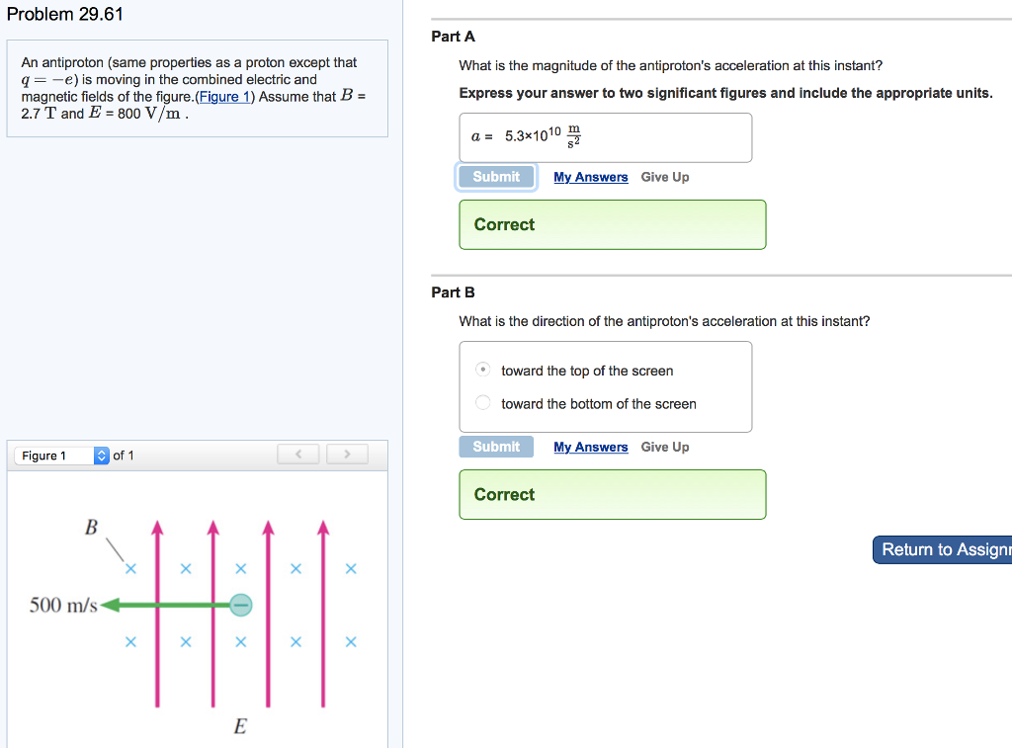This screenshot has width=1012, height=748.
Task: Click the next figure arrow button
Action: point(347,455)
